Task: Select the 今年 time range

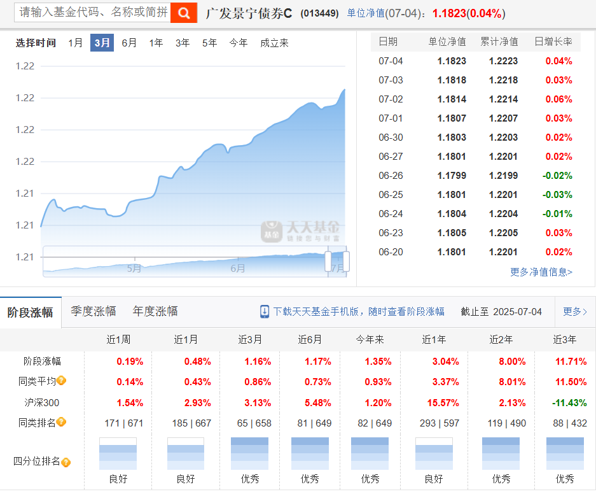Action: click(239, 43)
